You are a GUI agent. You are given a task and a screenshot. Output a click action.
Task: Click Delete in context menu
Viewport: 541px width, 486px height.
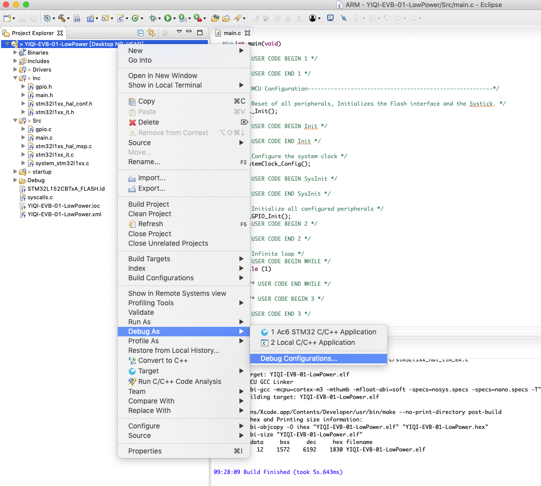click(x=184, y=122)
